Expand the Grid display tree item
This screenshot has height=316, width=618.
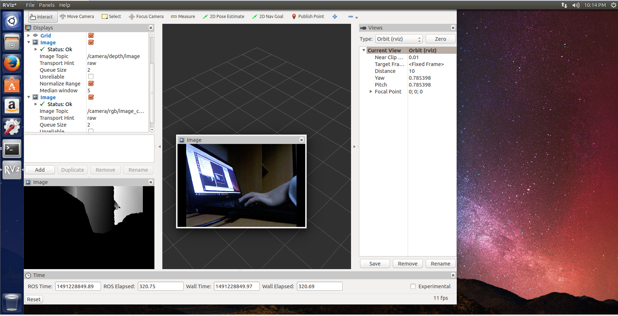[29, 35]
